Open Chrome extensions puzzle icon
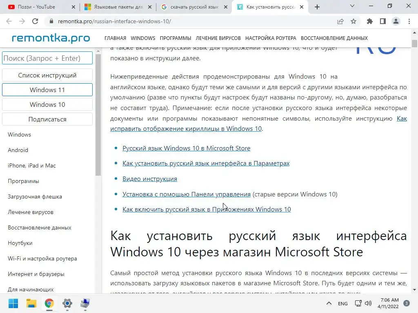 tap(370, 21)
